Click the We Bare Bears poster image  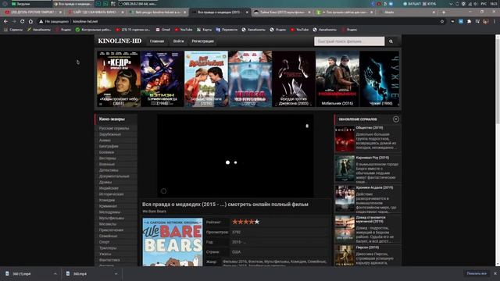[x=173, y=242]
